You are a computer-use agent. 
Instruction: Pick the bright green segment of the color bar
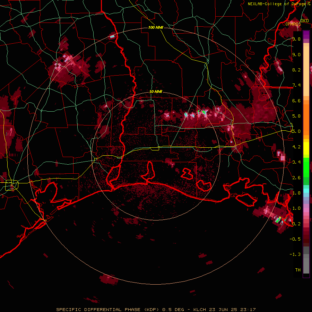pyautogui.click(x=306, y=167)
